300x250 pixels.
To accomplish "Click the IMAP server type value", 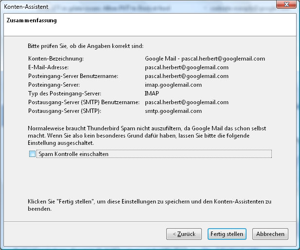I will pos(152,94).
